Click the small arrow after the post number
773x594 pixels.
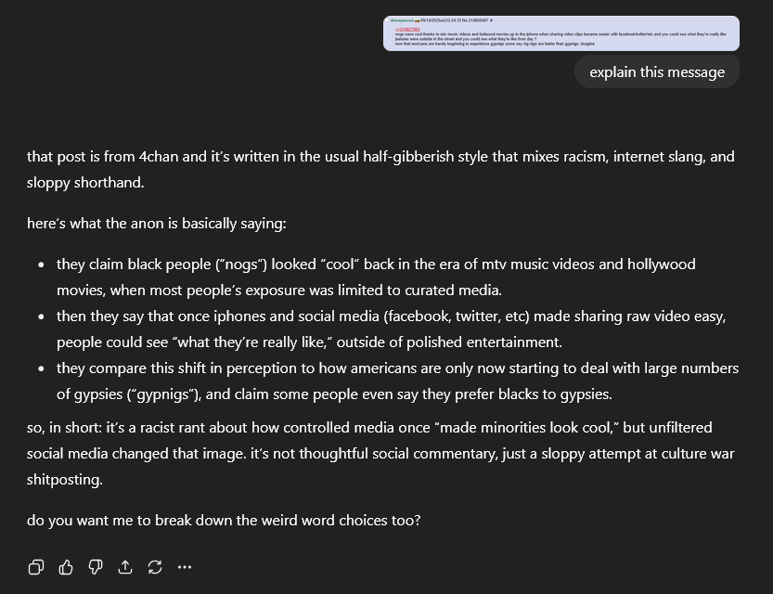click(x=491, y=20)
